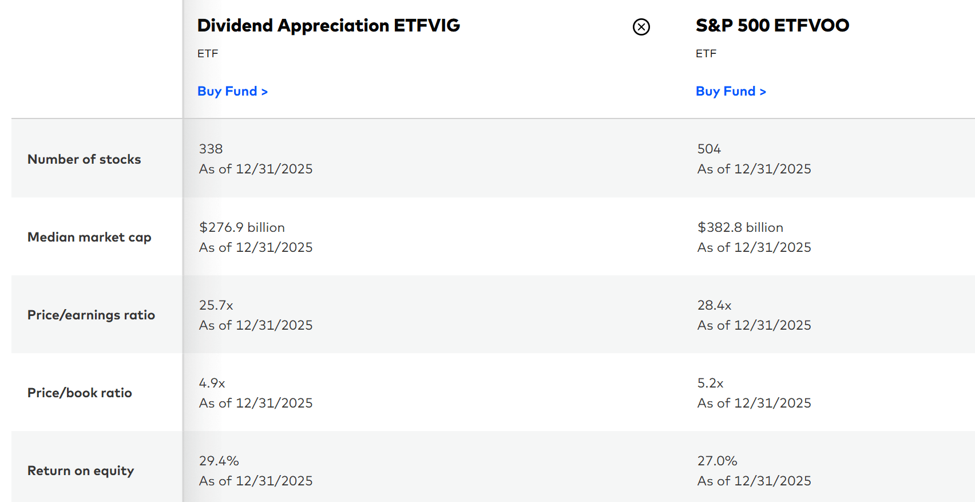Select the S&P 500 ETF VOO heading

point(772,26)
